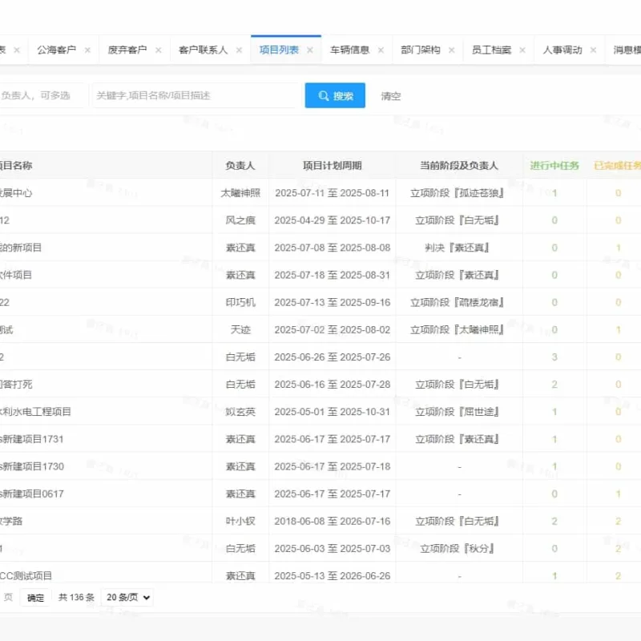Close the 车辆信息 tab
641x641 pixels.
(x=381, y=50)
